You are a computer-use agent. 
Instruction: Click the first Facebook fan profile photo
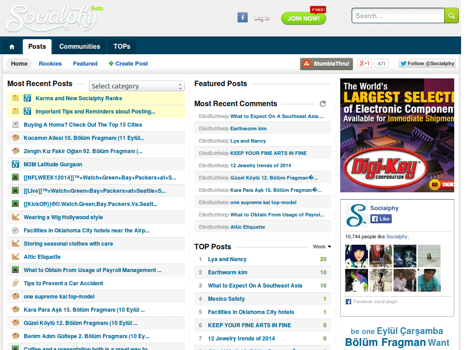[x=357, y=256]
